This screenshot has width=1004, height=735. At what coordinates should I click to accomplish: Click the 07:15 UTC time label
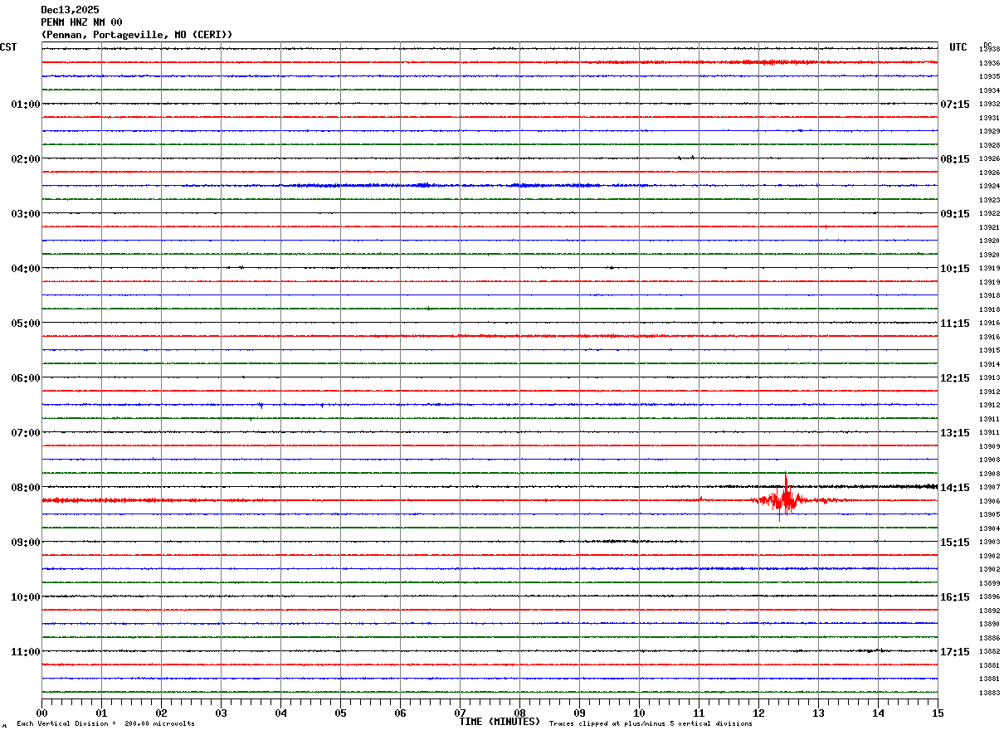[x=954, y=105]
